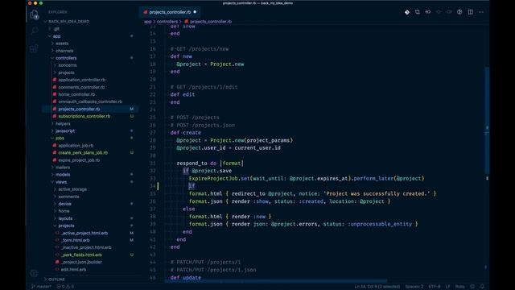Place cursor on 'def create' line

186,133
